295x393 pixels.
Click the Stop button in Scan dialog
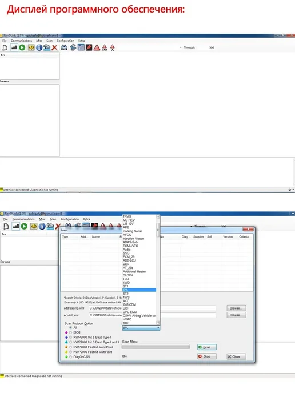coord(207,356)
